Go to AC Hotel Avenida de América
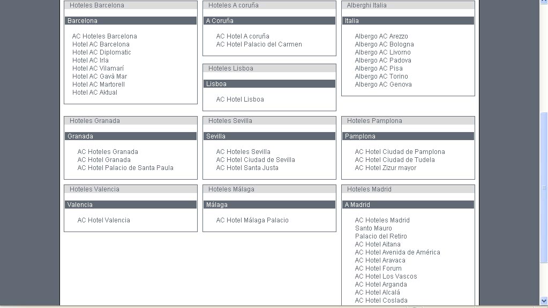This screenshot has height=308, width=548. pos(397,252)
